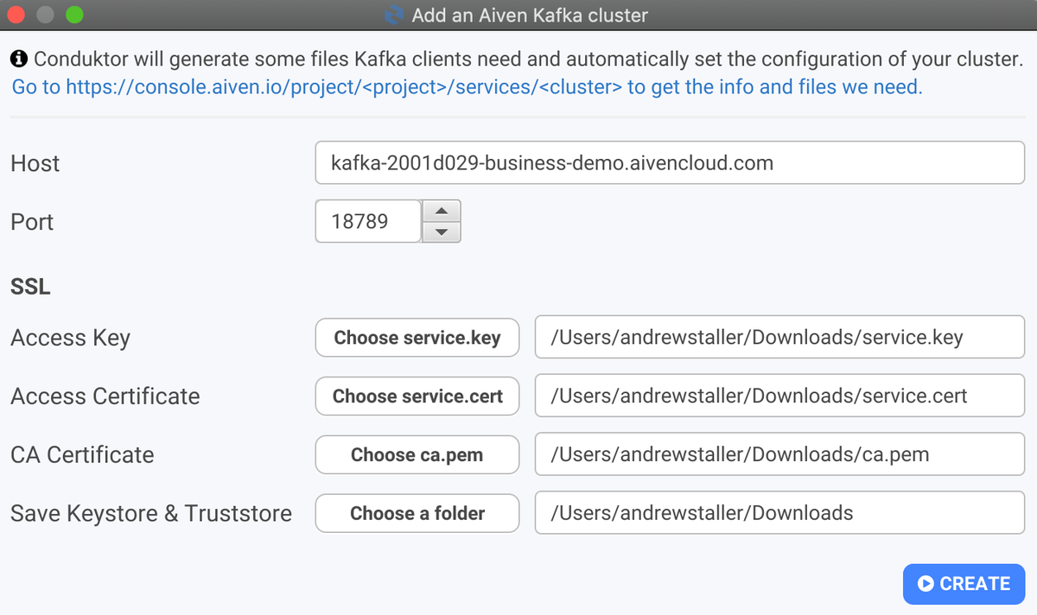
Task: Increment the Port value with the up arrow
Action: click(x=441, y=211)
